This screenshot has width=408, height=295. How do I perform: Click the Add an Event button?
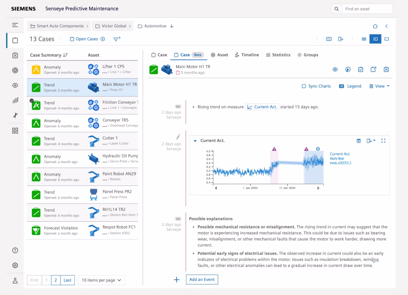coord(202,280)
